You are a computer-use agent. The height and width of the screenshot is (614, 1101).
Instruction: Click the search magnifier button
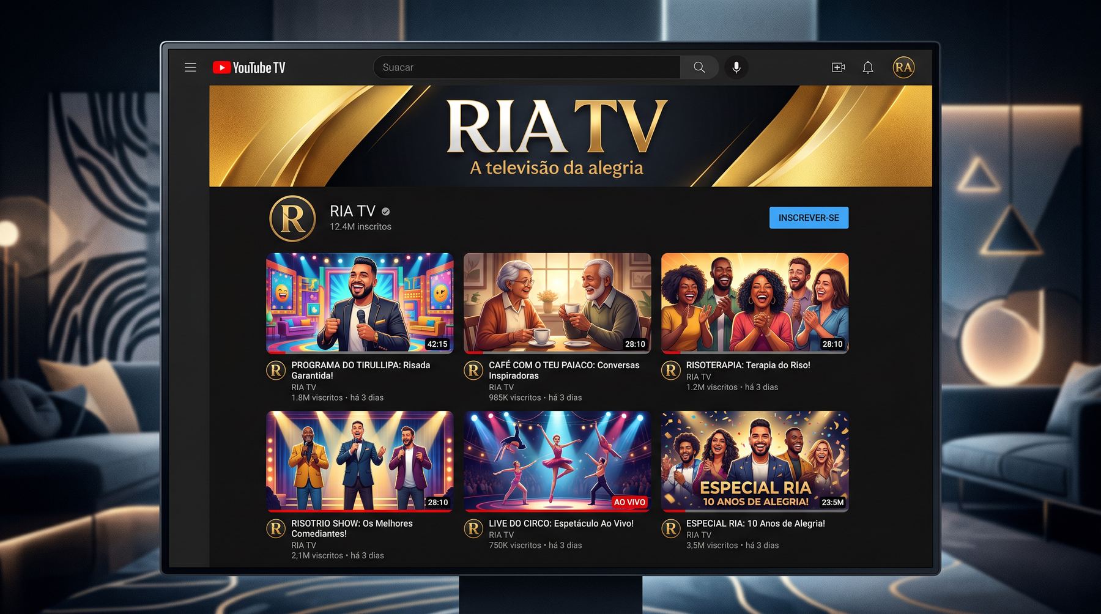pos(699,67)
